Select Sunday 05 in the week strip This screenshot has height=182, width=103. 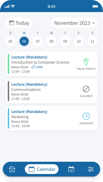pyautogui.click(x=11, y=41)
